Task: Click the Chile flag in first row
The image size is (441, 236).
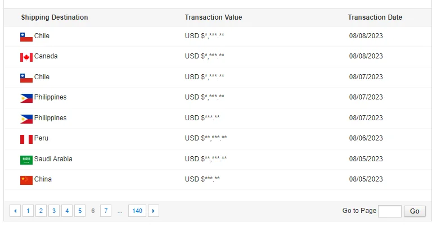Action: [x=26, y=37]
